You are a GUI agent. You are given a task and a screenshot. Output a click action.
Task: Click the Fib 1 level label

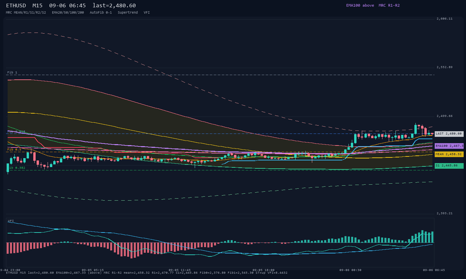[x=12, y=72]
